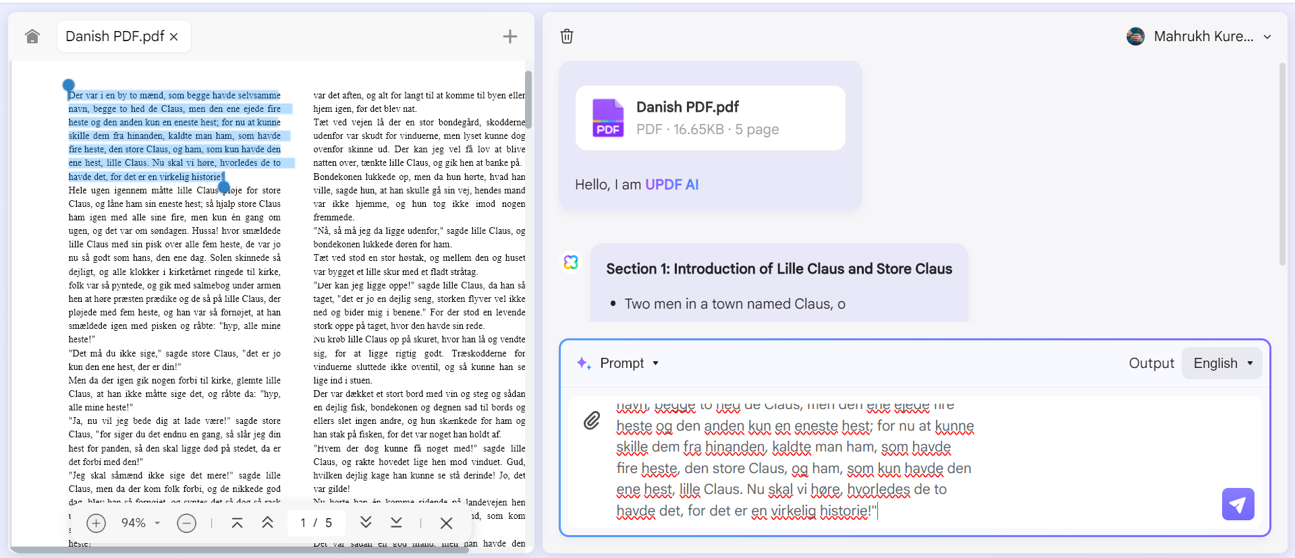Go to next page icon
Screen dimensions: 1295x558
[366, 522]
